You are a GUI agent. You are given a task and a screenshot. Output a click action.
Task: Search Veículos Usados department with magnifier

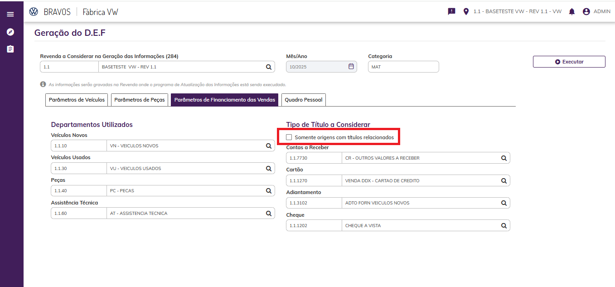point(269,168)
